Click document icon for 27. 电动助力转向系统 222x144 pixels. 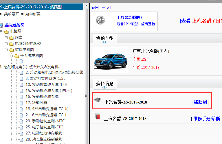coord(21,134)
